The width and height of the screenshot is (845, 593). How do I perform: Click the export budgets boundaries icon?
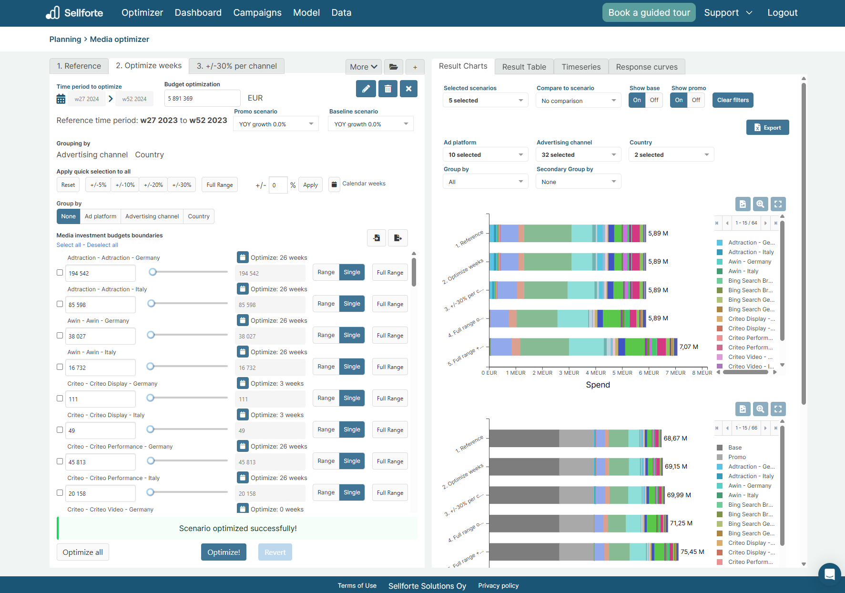click(x=398, y=238)
